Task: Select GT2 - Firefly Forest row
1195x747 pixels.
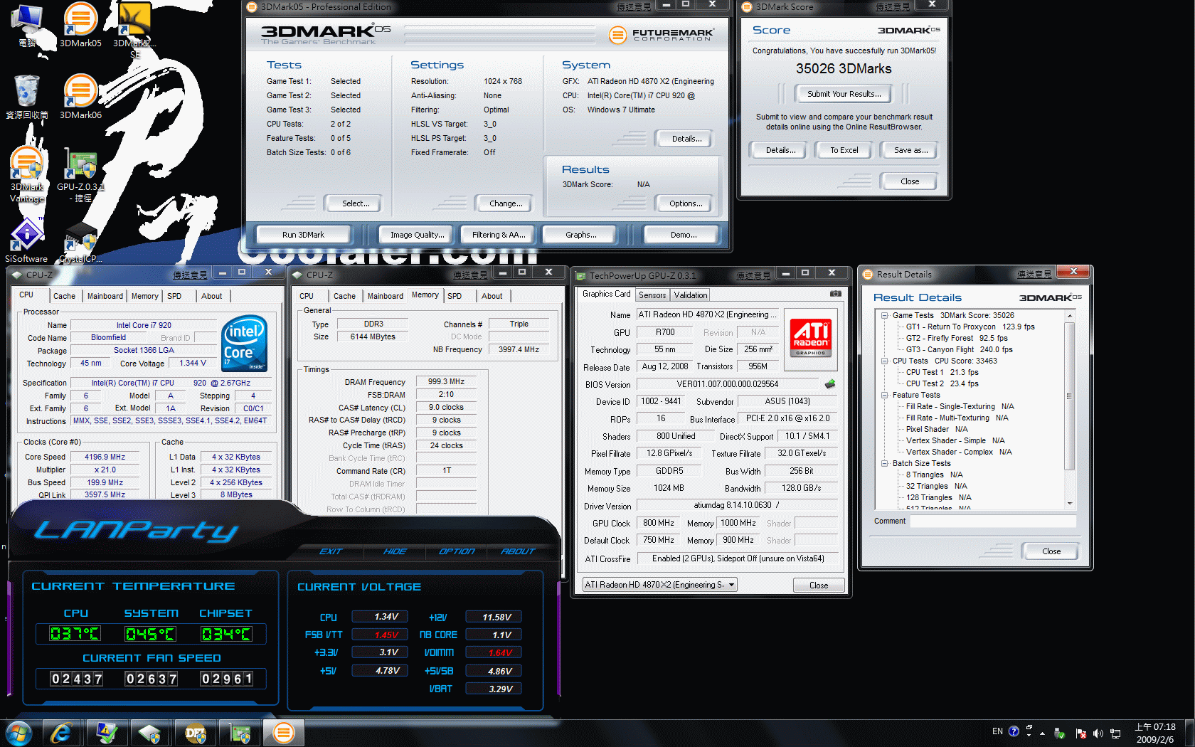Action: 957,338
